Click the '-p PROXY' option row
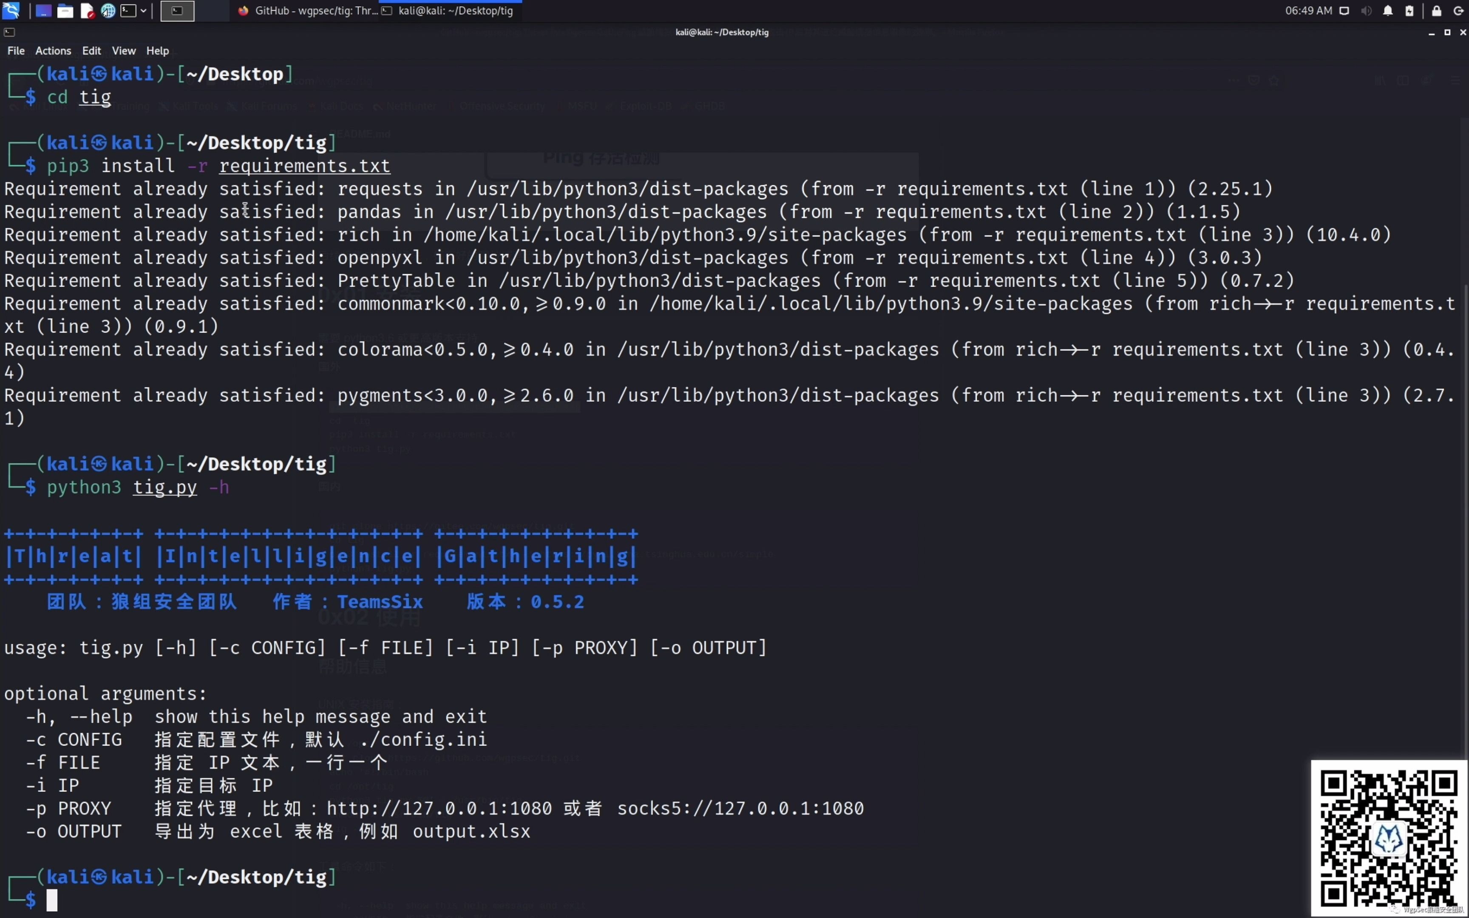This screenshot has width=1469, height=918. (x=444, y=809)
